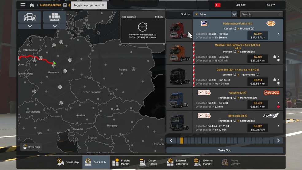Click the home icon in top bar
This screenshot has width=302, height=170.
click(32, 5)
